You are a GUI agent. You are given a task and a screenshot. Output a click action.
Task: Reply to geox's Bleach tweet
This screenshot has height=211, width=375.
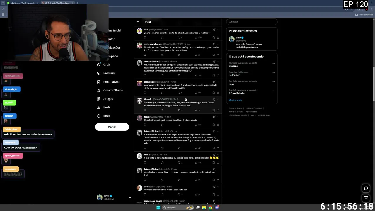(x=145, y=125)
